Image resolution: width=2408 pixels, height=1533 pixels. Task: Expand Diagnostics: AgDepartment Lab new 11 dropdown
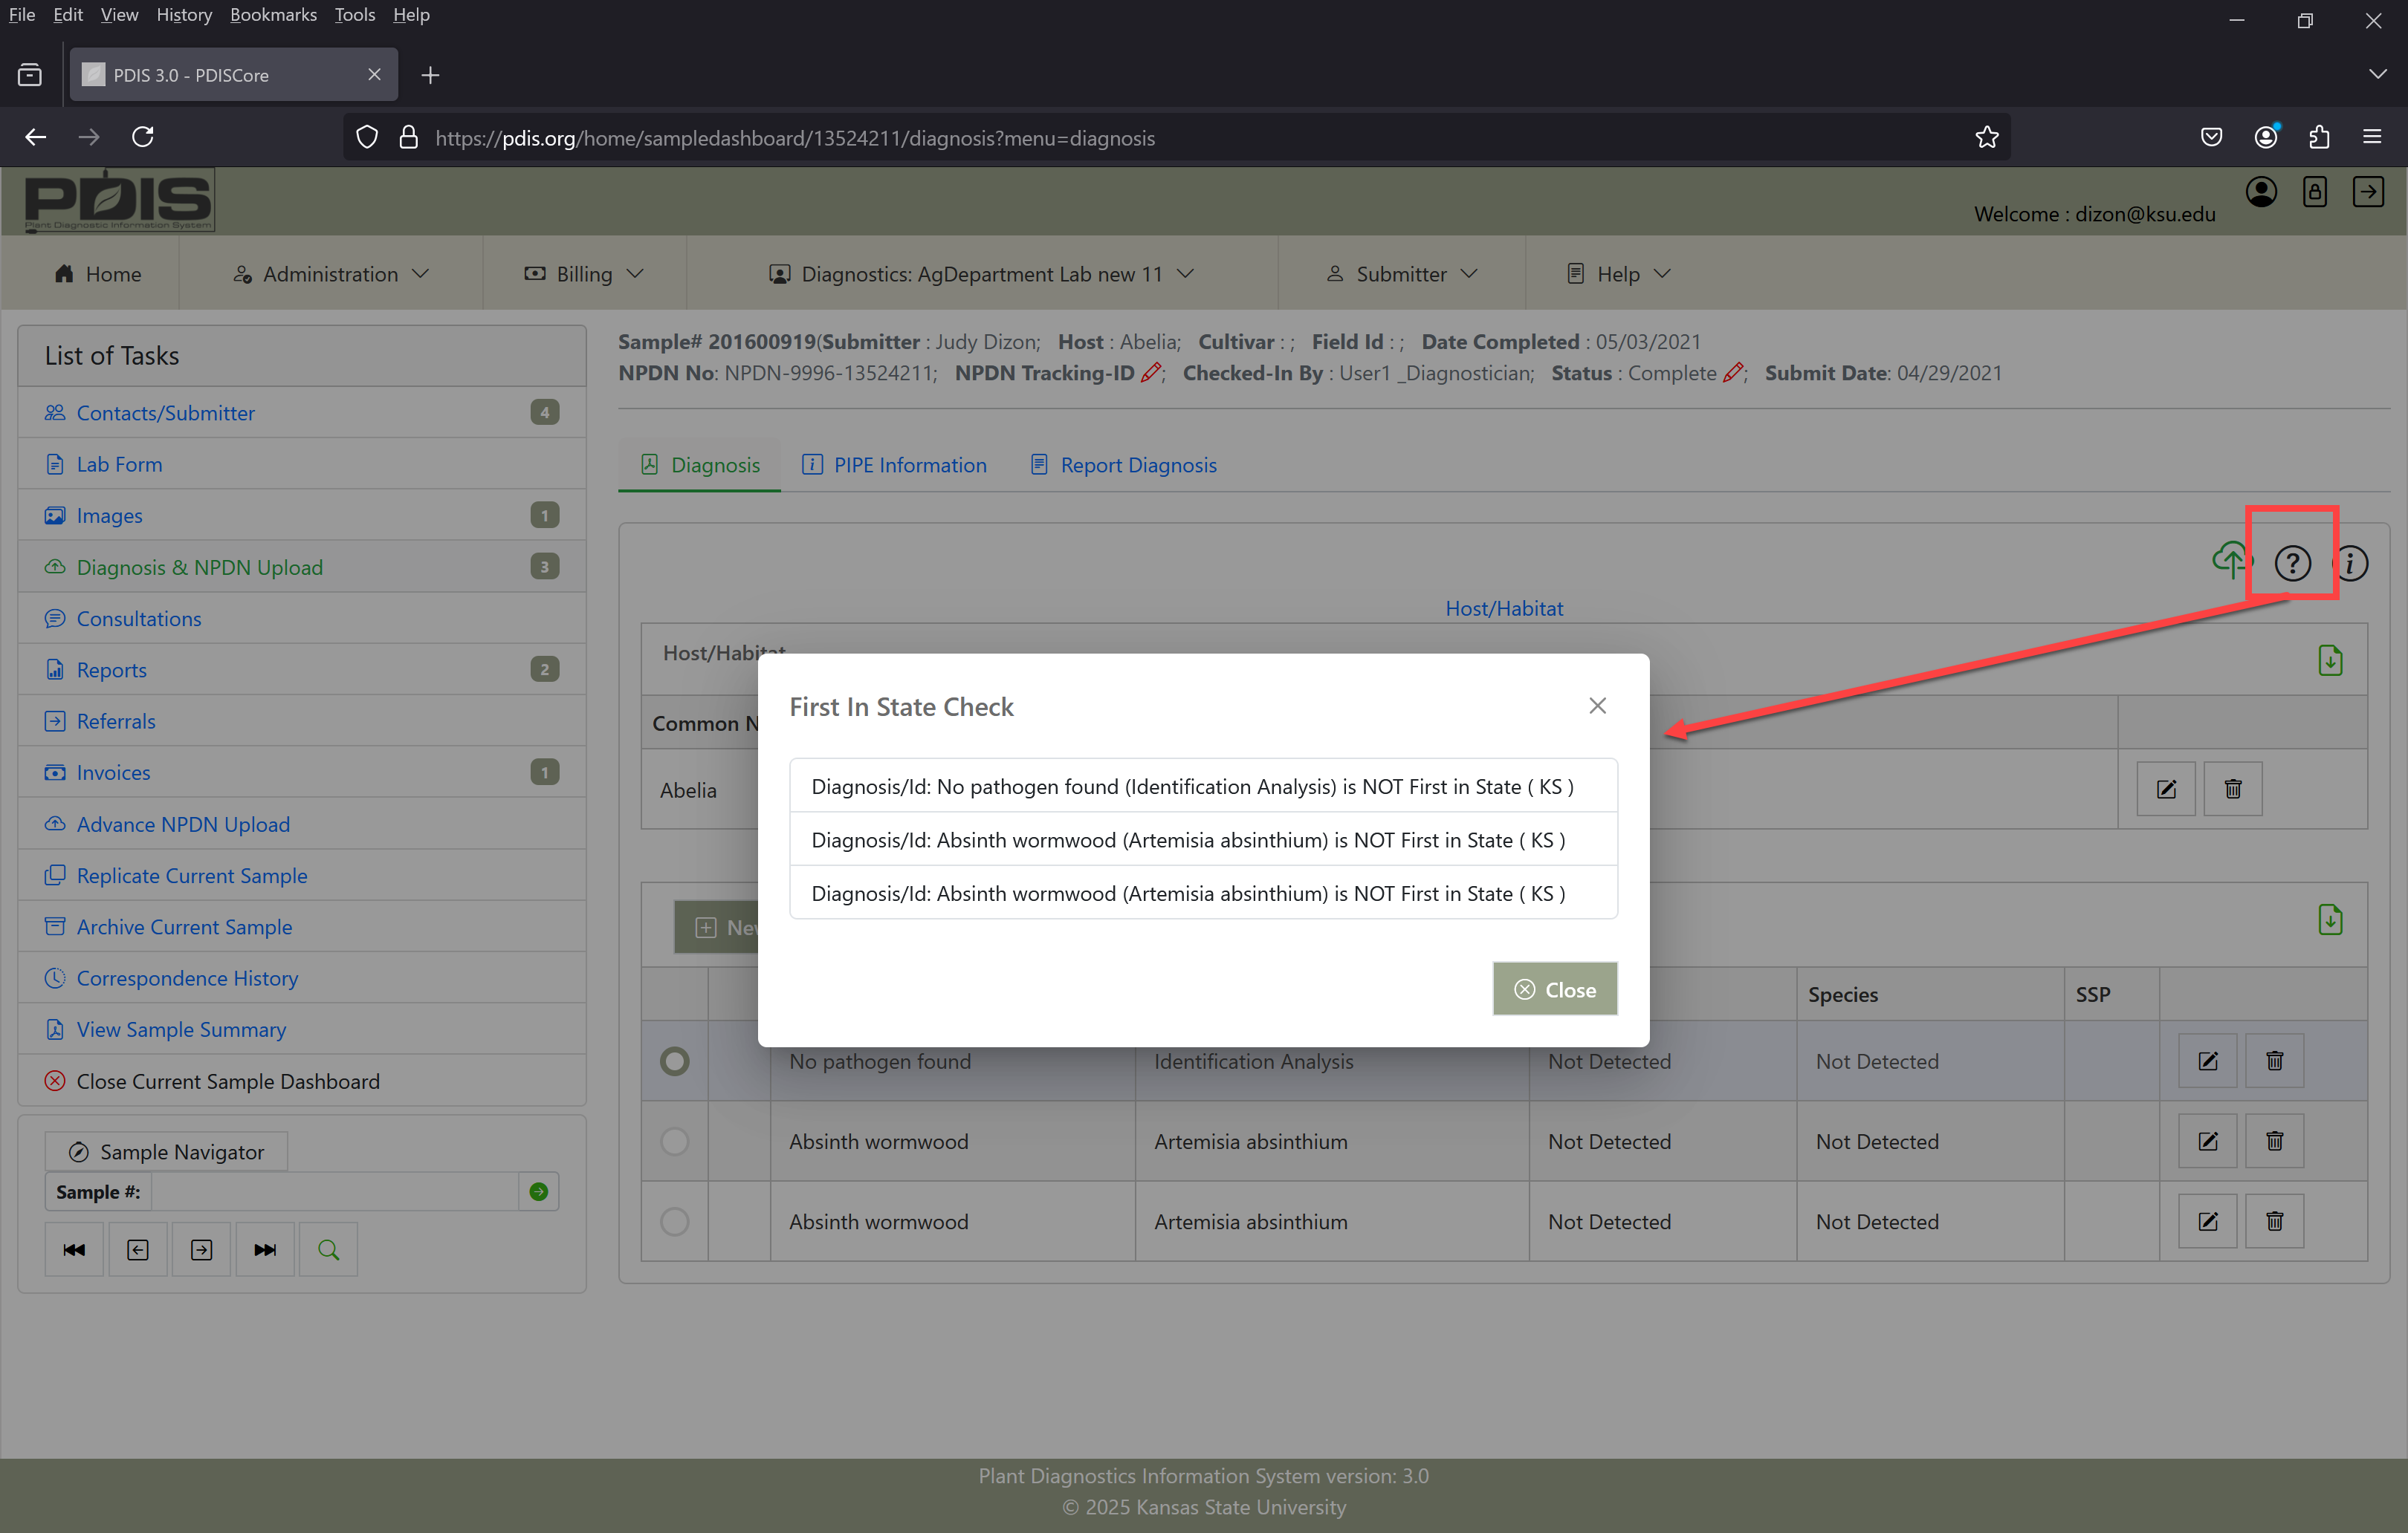coord(981,274)
